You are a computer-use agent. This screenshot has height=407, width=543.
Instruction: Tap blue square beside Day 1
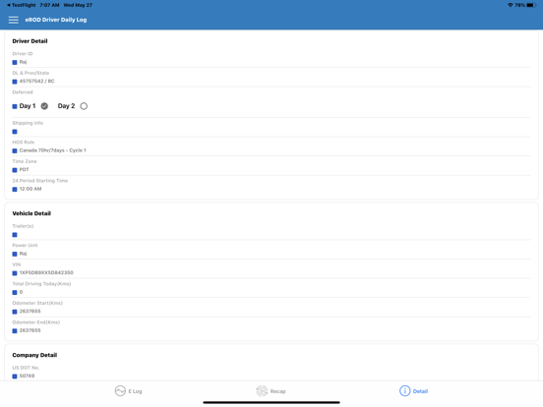(15, 106)
